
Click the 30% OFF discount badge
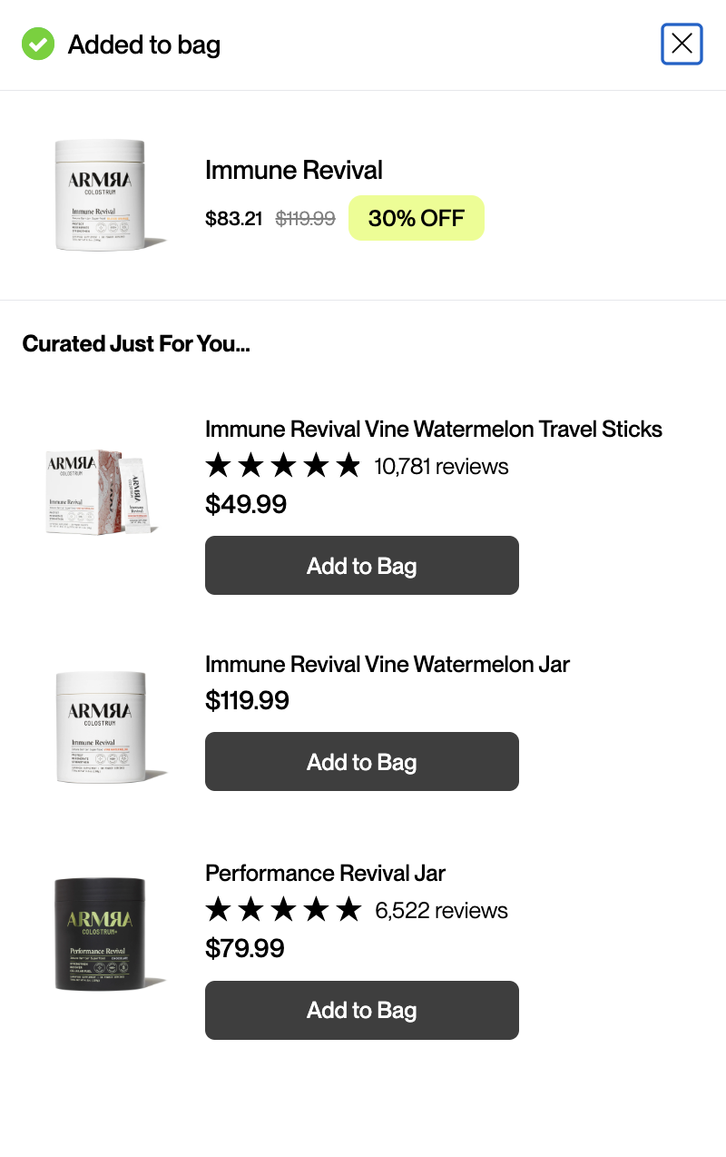(x=417, y=218)
